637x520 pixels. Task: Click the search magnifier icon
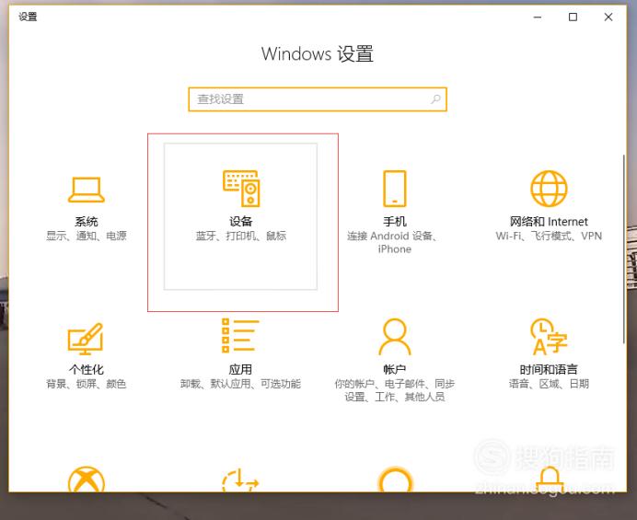click(435, 99)
